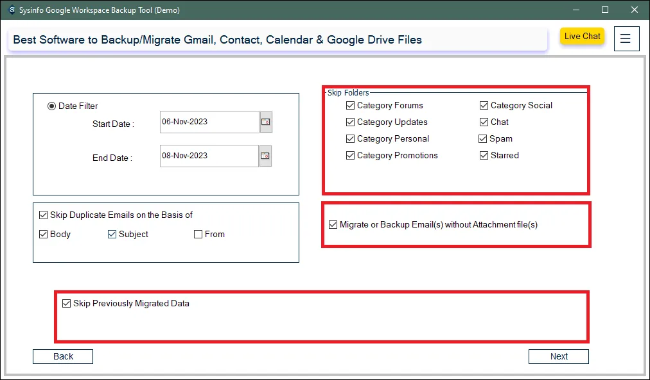The image size is (650, 380).
Task: Uncheck Skip Previously Migrated Data
Action: click(x=66, y=304)
